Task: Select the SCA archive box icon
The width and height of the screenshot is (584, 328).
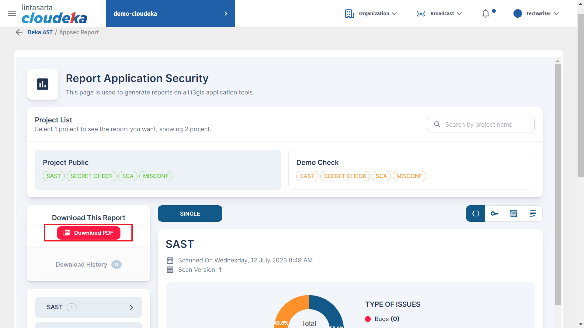Action: pos(513,214)
